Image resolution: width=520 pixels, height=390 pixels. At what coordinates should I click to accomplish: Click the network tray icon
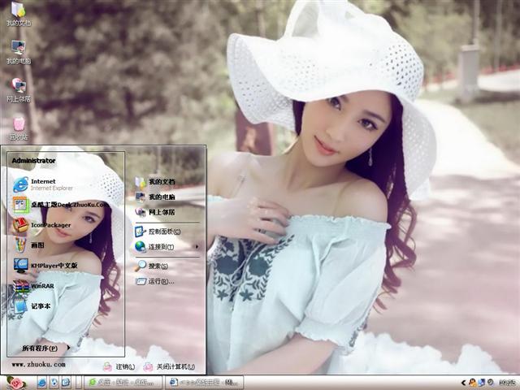(482, 383)
